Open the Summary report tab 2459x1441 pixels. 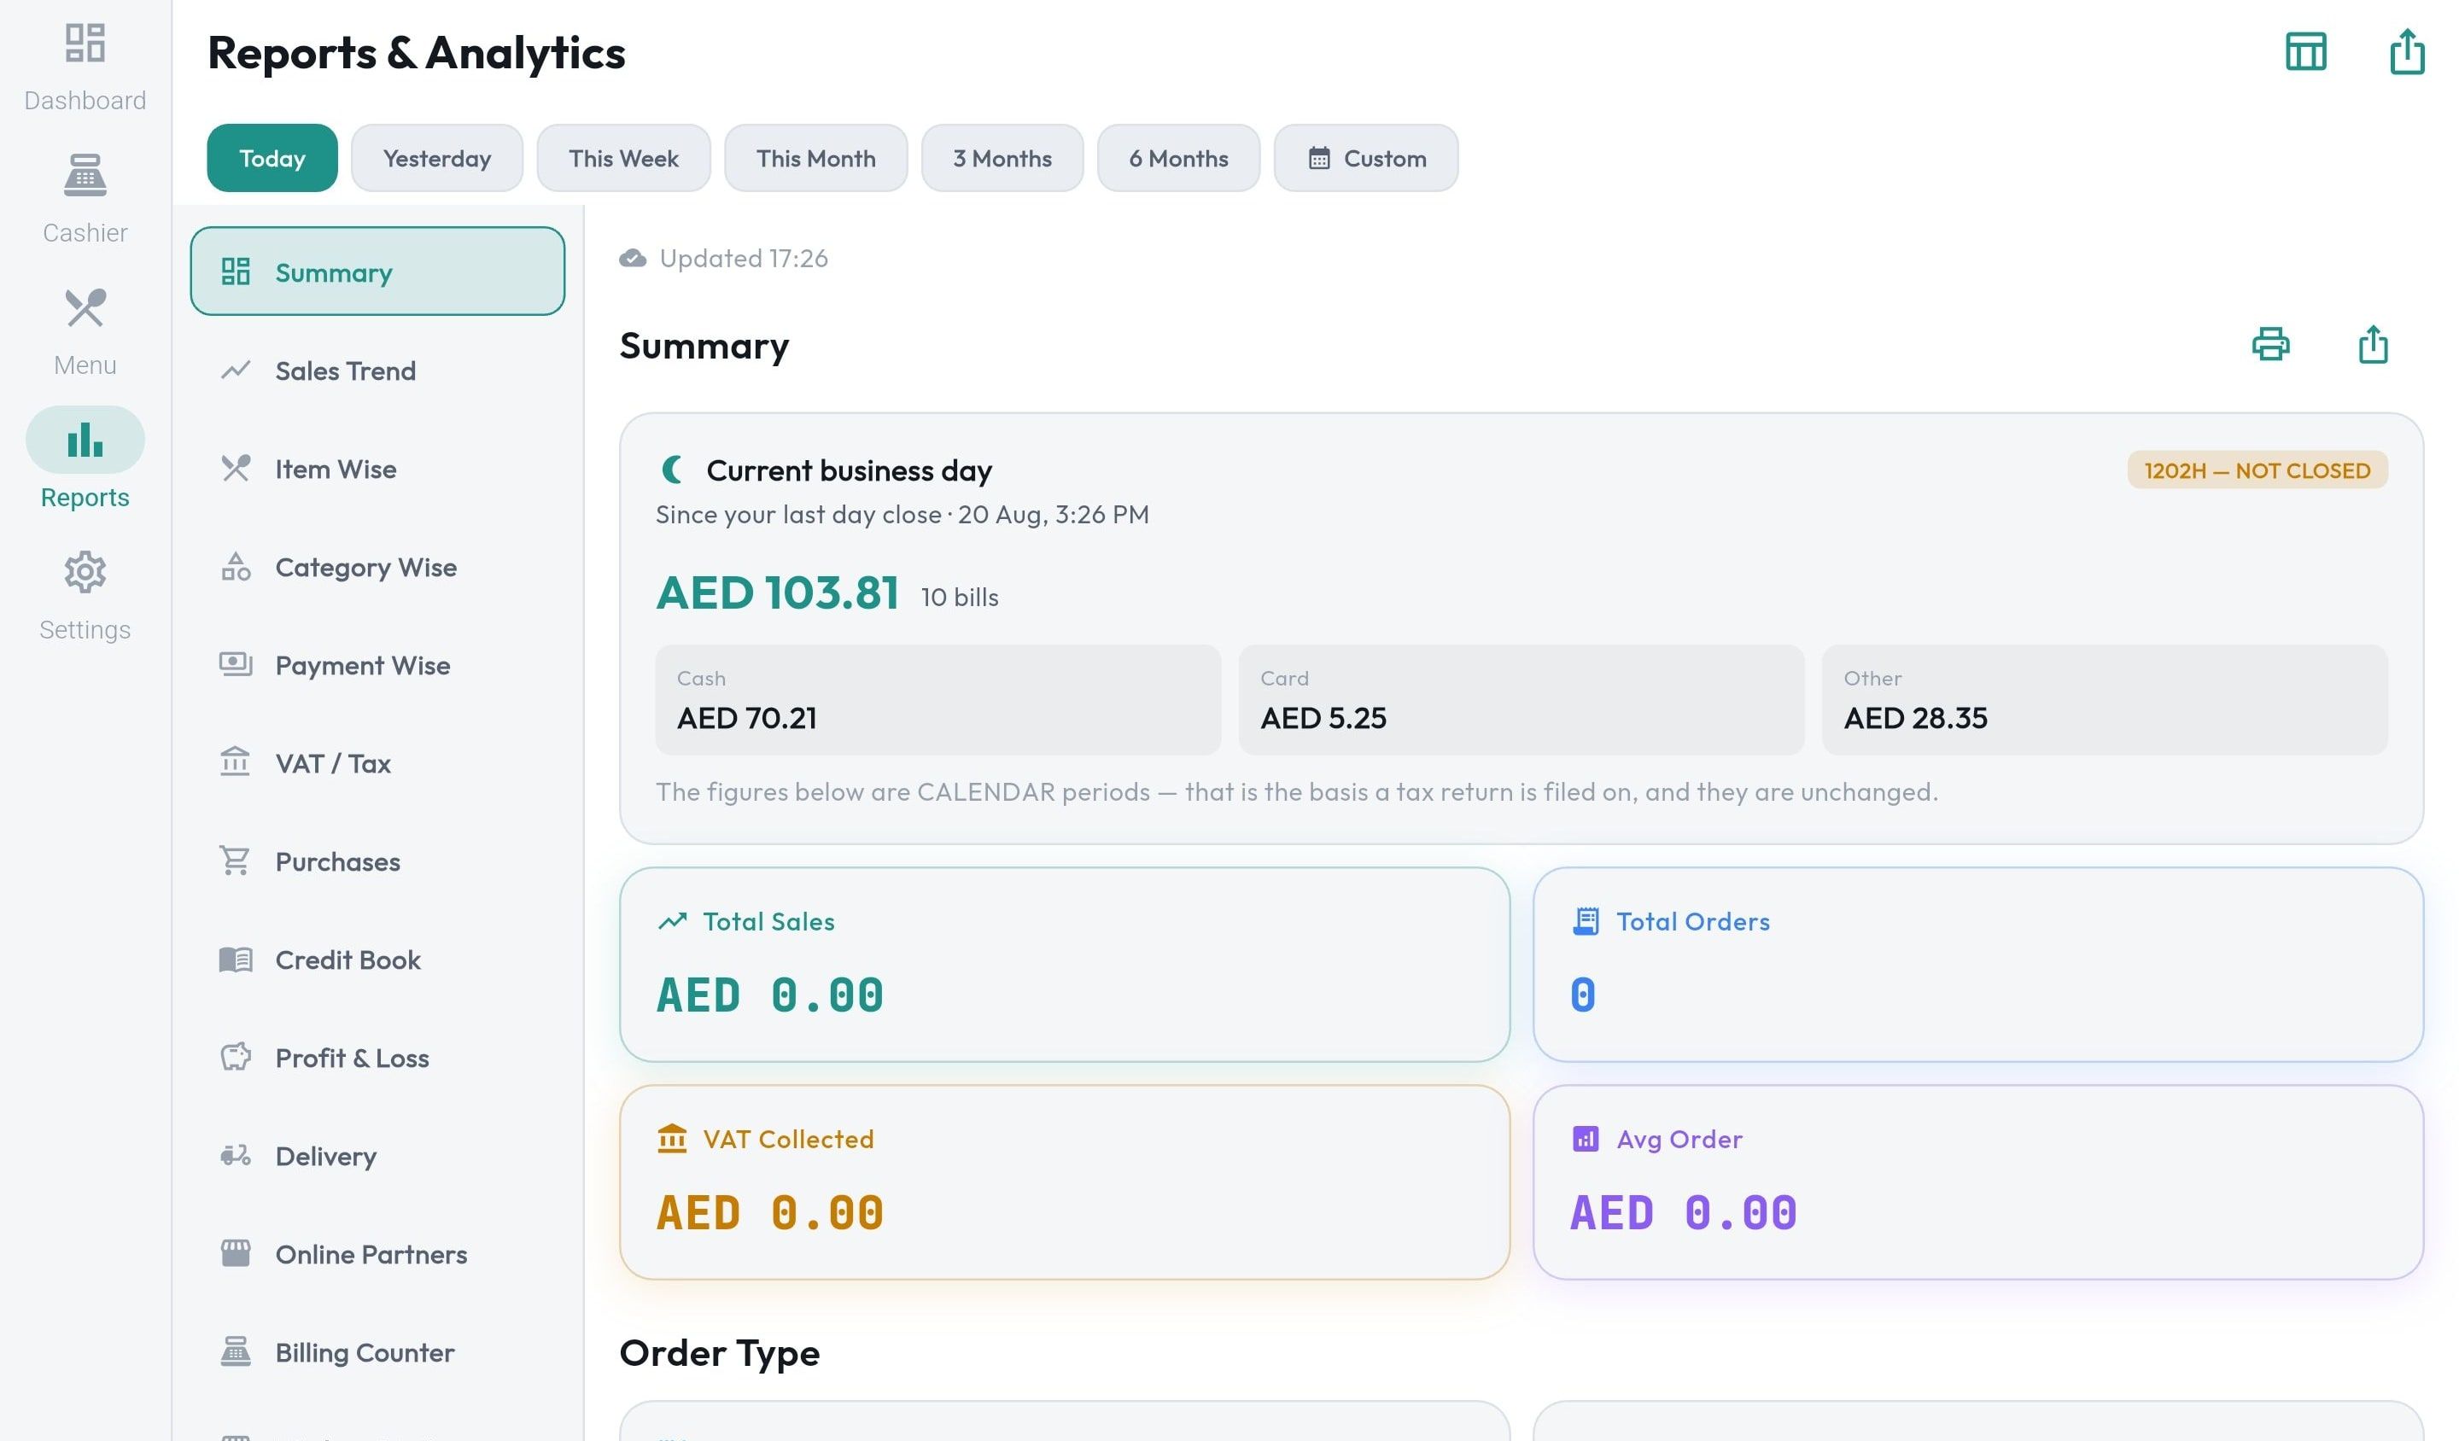tap(377, 271)
